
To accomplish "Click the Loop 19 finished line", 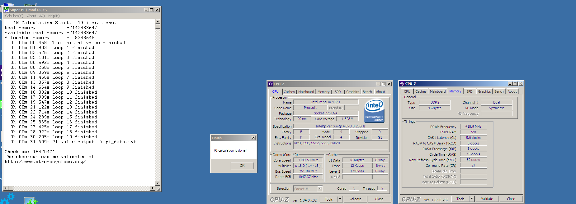I will pyautogui.click(x=54, y=137).
